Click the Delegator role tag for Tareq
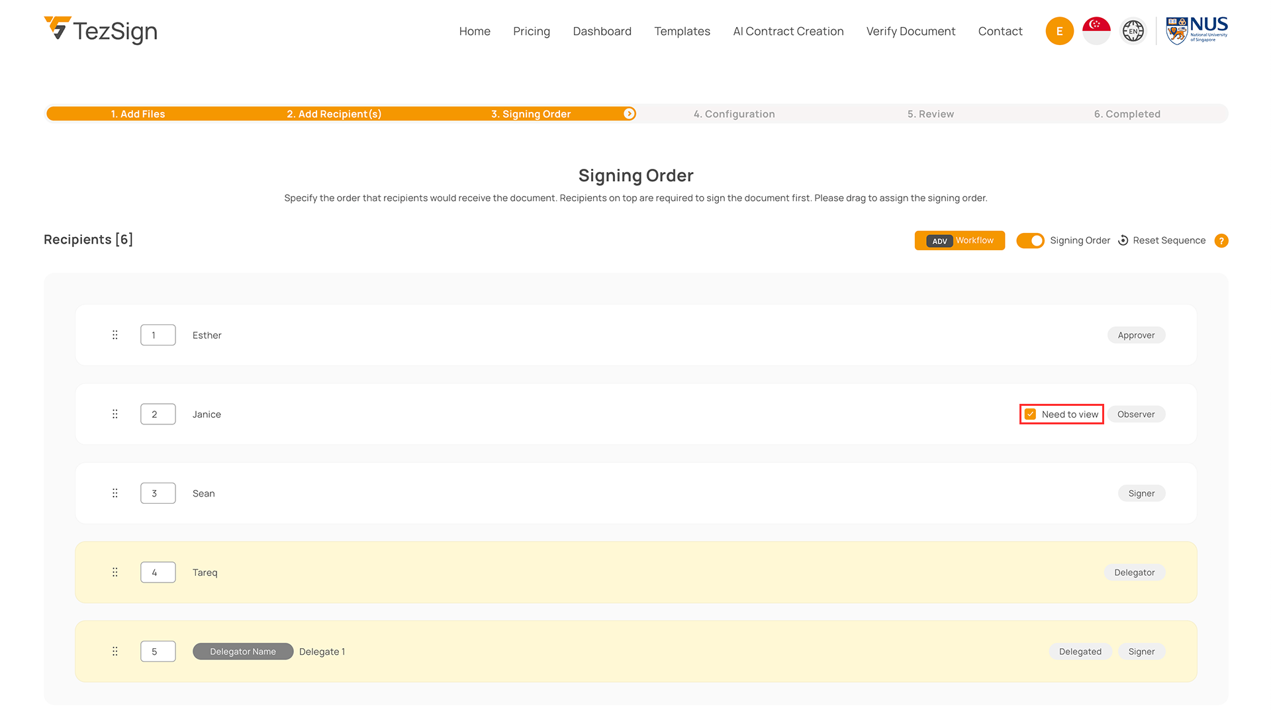The image size is (1271, 715). point(1134,573)
